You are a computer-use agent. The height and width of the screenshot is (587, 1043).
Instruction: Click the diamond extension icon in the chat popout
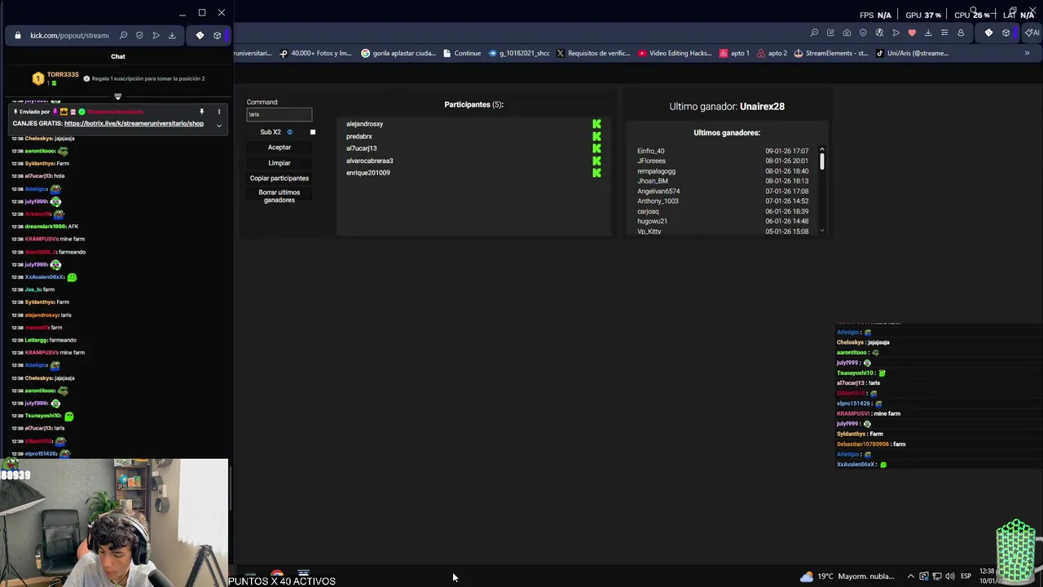pos(200,35)
